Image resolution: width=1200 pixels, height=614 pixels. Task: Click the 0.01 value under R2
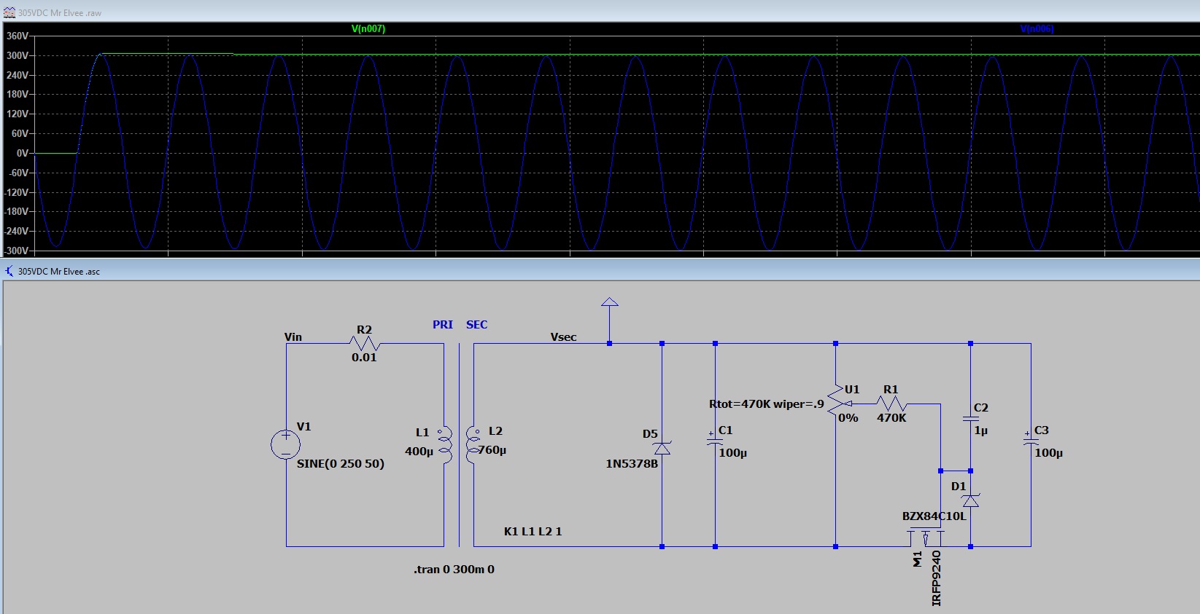click(364, 358)
